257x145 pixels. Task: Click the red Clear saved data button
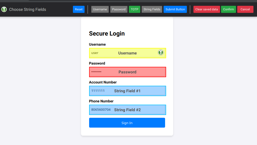207,9
